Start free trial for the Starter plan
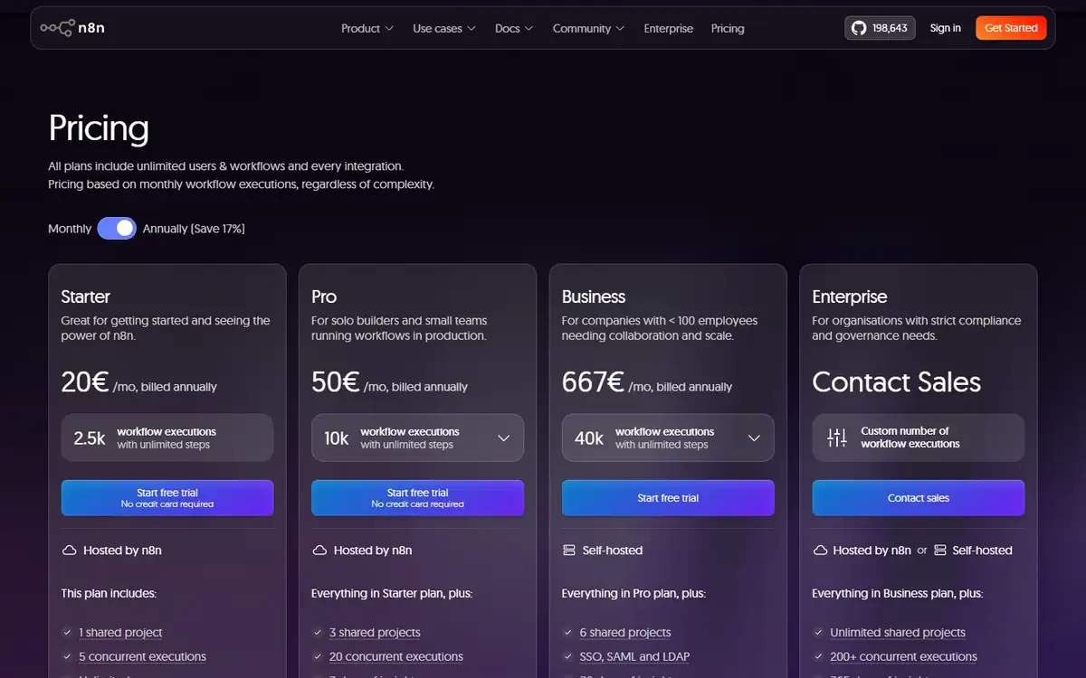This screenshot has height=678, width=1086. coord(167,498)
